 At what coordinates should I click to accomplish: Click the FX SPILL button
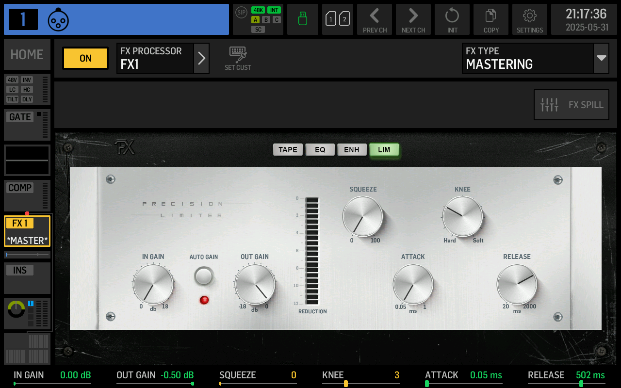[571, 104]
